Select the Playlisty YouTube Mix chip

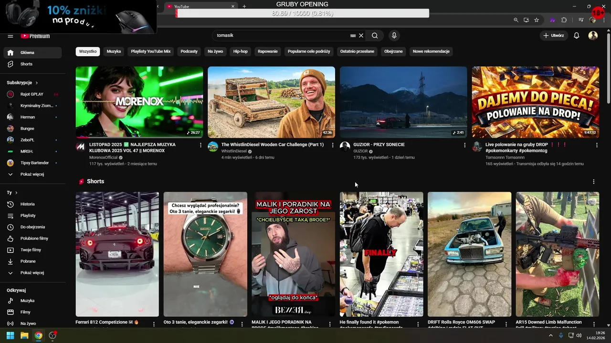[151, 51]
